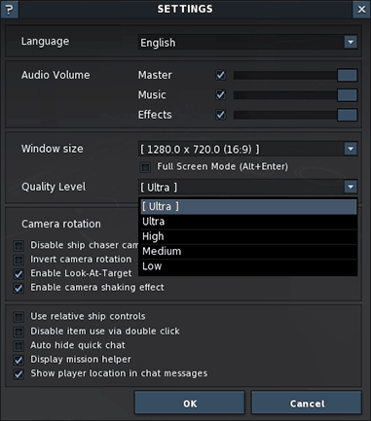Open the help question mark icon
Image resolution: width=371 pixels, height=421 pixels.
(x=9, y=10)
